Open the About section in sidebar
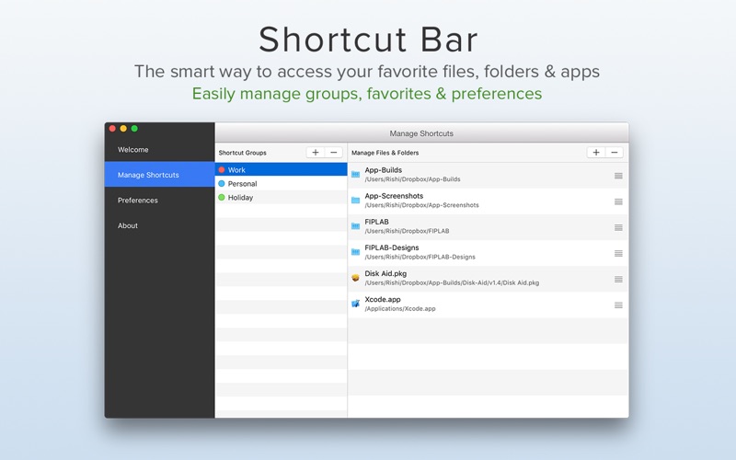 [x=159, y=225]
